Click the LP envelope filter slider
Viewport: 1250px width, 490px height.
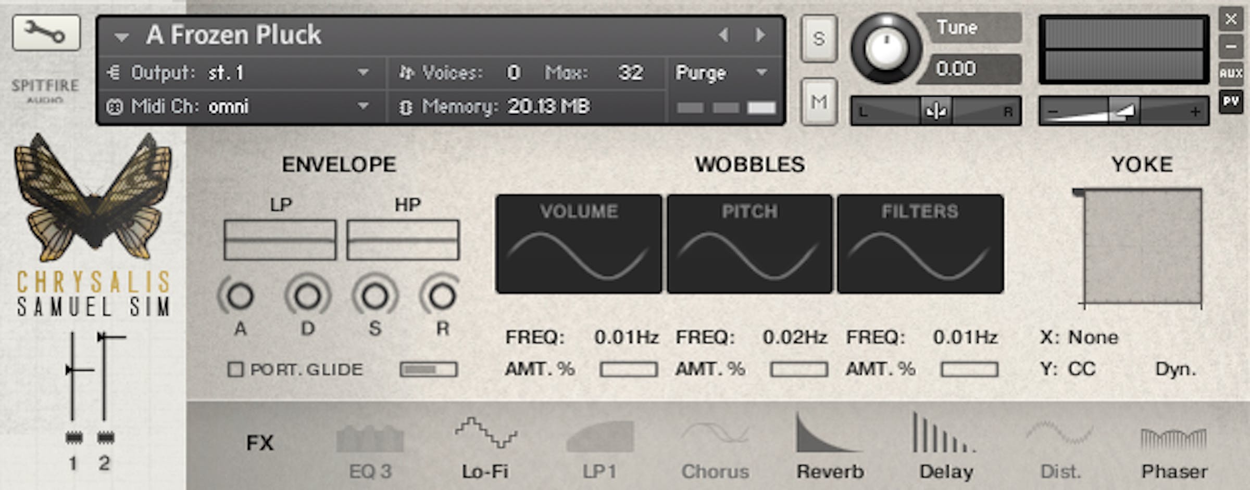pyautogui.click(x=280, y=240)
